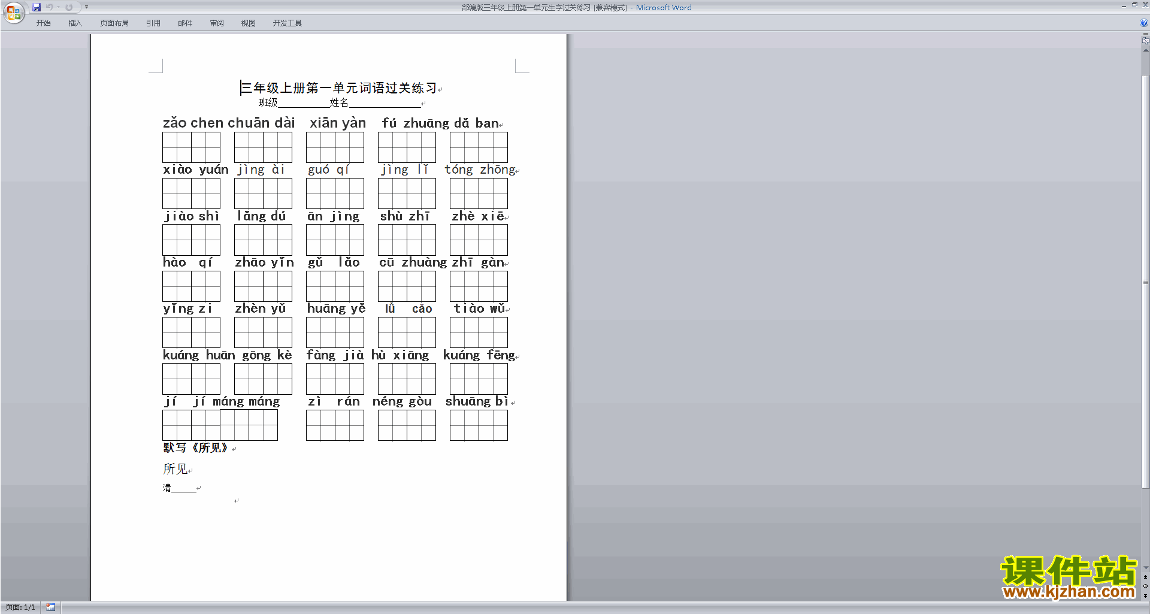Click the writing grid under xiào yuán

(x=191, y=193)
